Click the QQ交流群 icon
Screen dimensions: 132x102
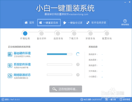tap(82, 100)
